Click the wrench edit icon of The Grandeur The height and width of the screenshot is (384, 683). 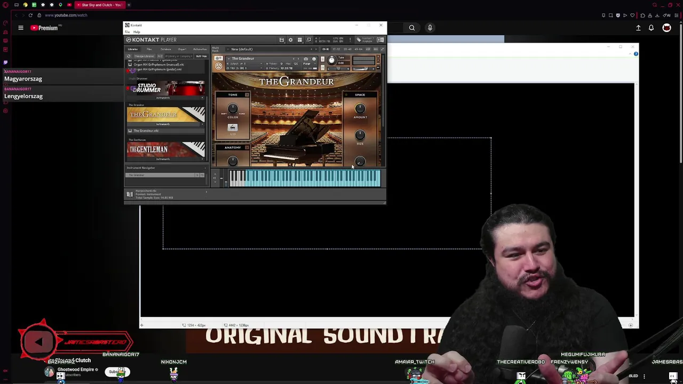pos(218,58)
